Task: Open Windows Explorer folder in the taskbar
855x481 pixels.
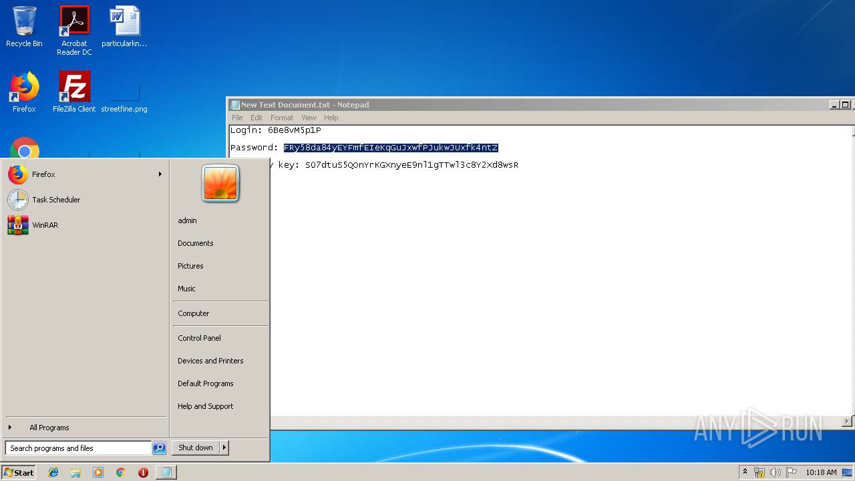Action: click(x=75, y=472)
